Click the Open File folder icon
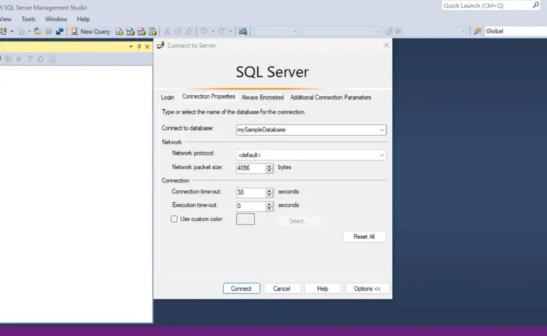 (38, 32)
